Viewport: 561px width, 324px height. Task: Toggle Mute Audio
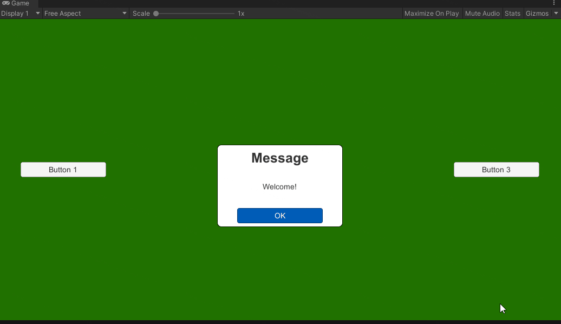(x=482, y=13)
